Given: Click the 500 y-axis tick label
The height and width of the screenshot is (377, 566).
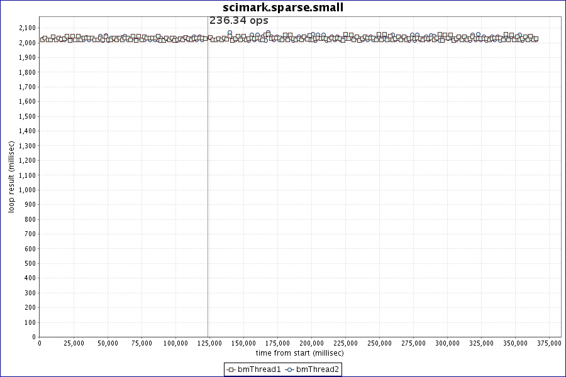Looking at the screenshot, I should (30, 263).
